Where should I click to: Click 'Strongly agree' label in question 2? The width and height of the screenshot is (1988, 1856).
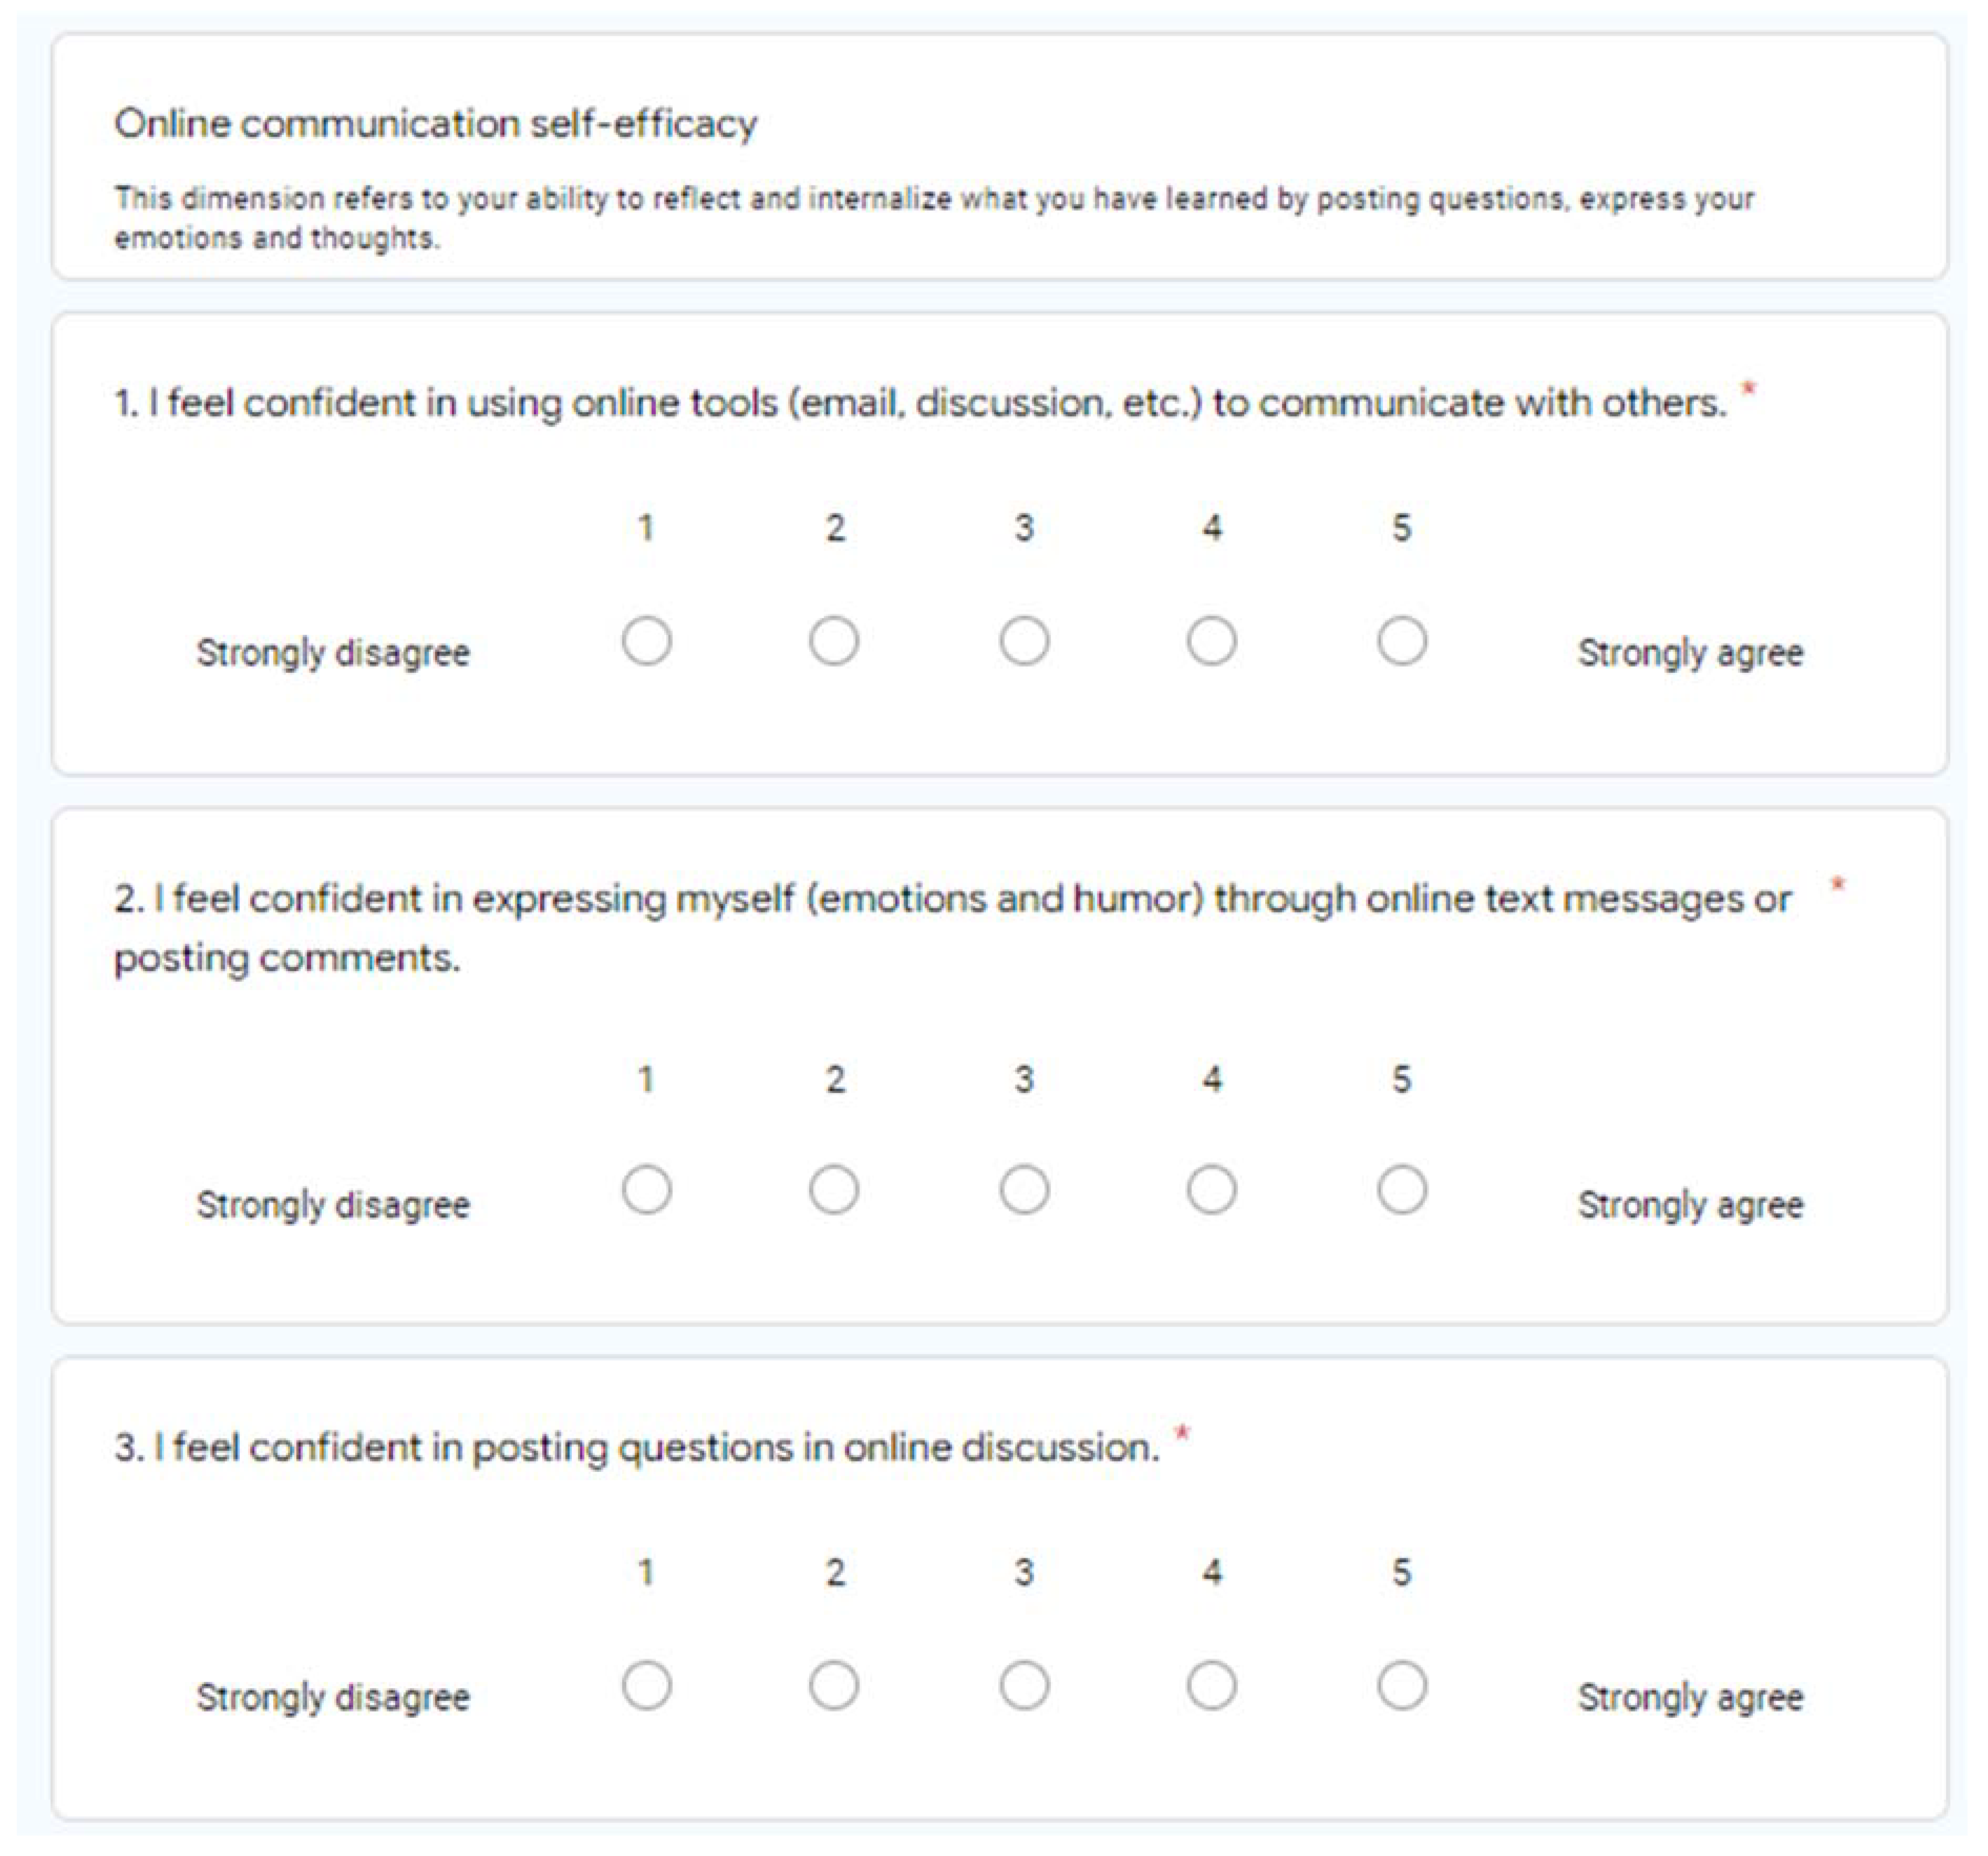[x=1690, y=1205]
